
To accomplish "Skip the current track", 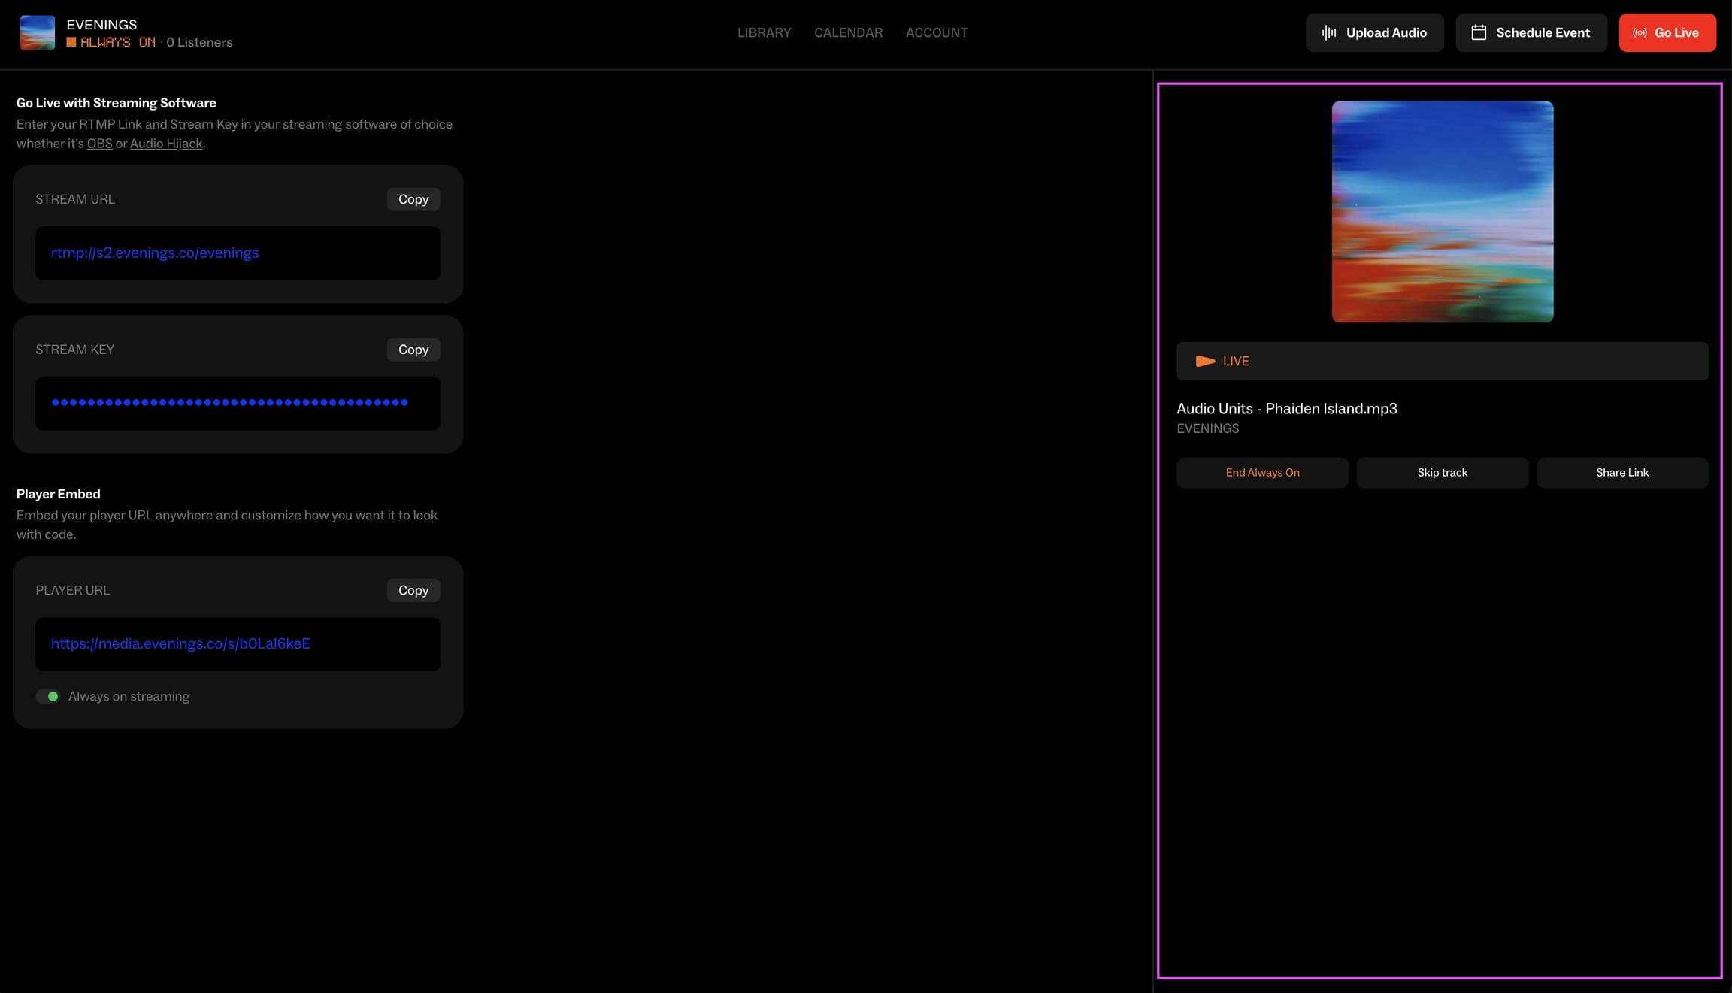I will coord(1442,473).
